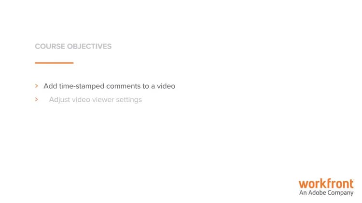The image size is (362, 203).
Task: Click the word Add starting the first bullet
Action: click(50, 86)
